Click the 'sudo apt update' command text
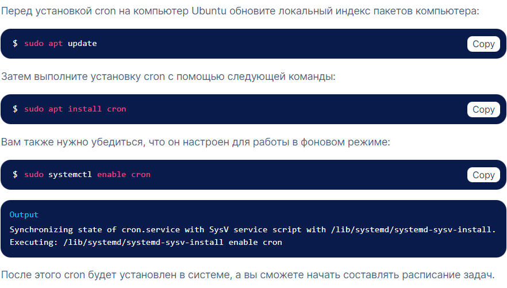Screen dimensions: 507x288 tap(60, 44)
